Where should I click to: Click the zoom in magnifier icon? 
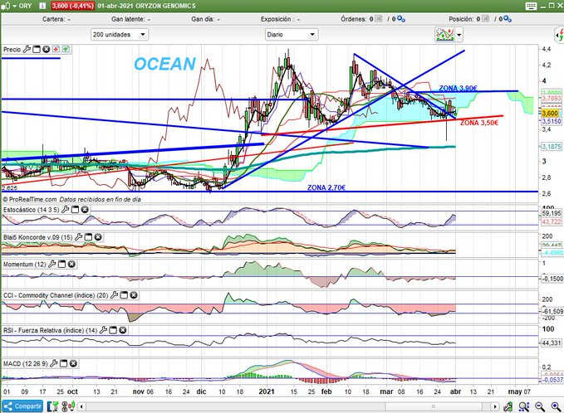[x=556, y=406]
